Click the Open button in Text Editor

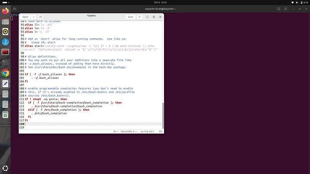tap(25, 17)
